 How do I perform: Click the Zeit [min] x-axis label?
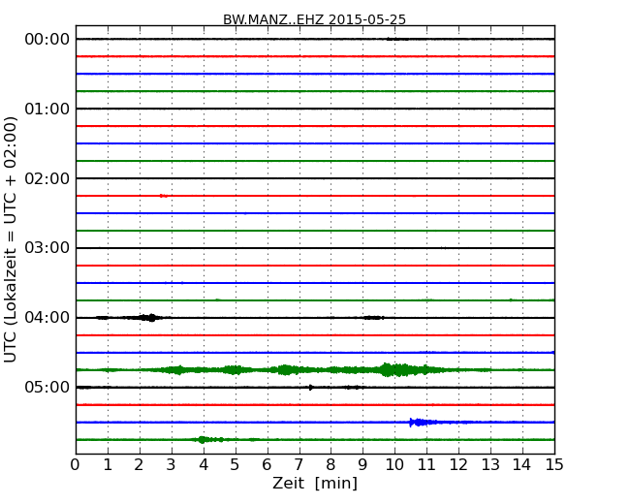pos(314,483)
